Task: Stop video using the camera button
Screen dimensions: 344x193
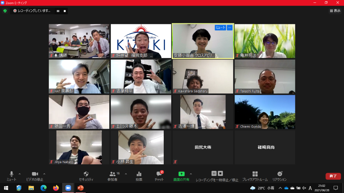Action: pyautogui.click(x=35, y=174)
